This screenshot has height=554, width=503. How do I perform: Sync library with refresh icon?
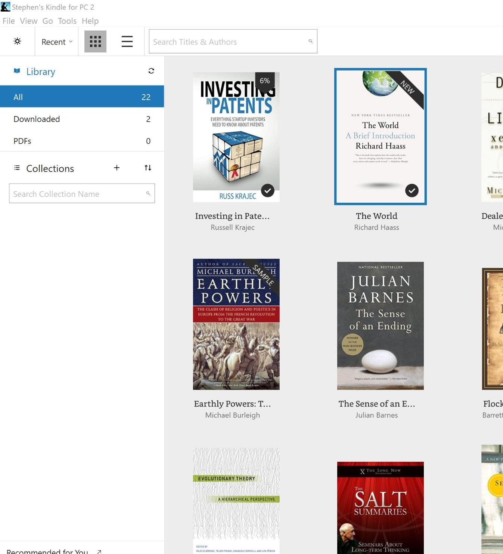tap(151, 71)
